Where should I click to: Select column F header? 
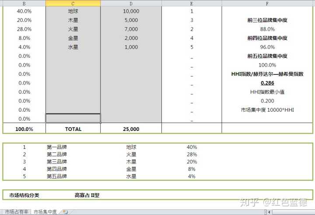(267, 3)
